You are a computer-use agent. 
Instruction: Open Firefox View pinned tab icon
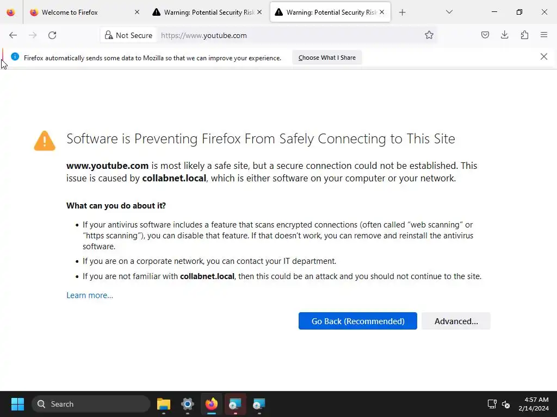point(11,12)
